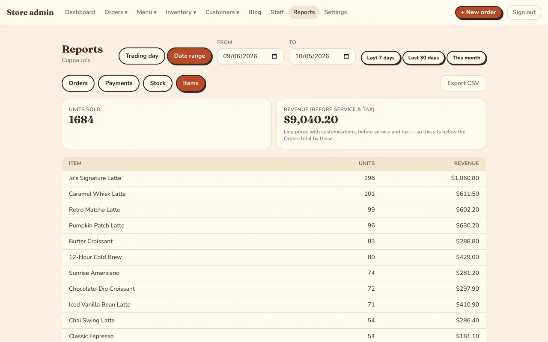This screenshot has height=342, width=548.
Task: Apply the Last 30 days preset
Action: coord(423,58)
